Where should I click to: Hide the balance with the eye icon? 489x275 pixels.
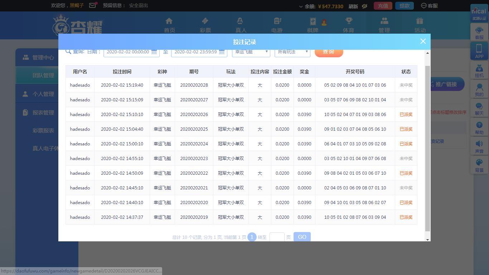click(364, 6)
